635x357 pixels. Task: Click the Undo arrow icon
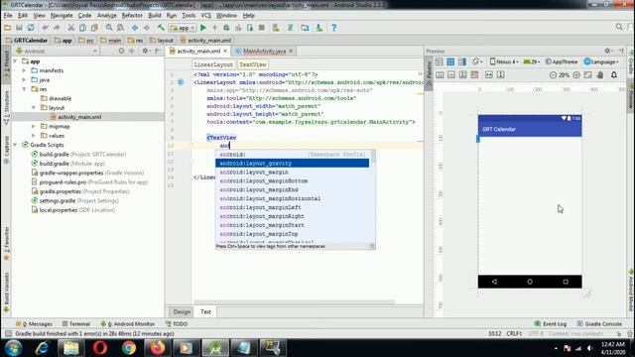point(45,28)
